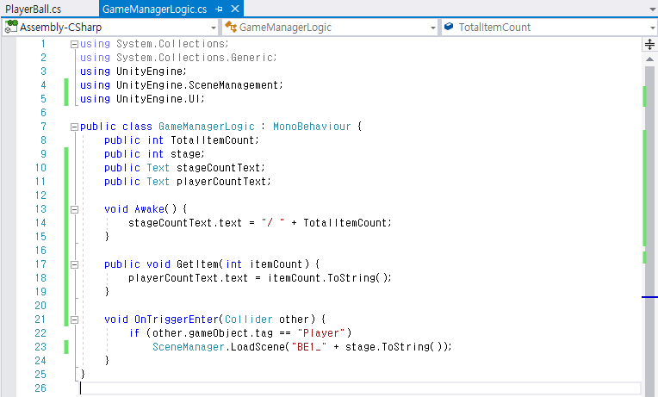Click the 'Awake' method name

point(149,209)
